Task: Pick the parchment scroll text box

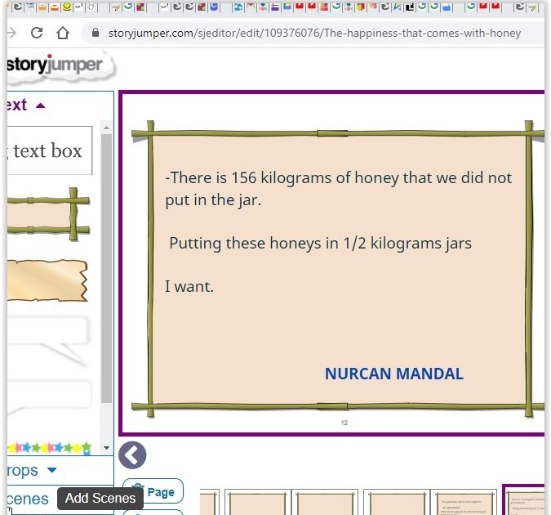Action: click(x=47, y=280)
